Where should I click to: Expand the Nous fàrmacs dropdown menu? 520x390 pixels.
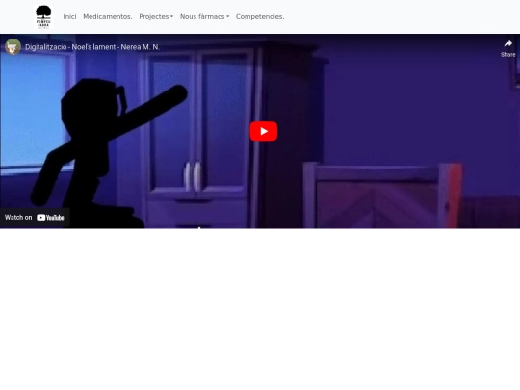[204, 17]
